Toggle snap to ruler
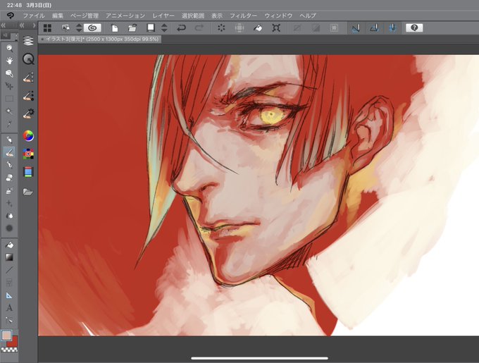Screen dimensions: 479x363 [x=356, y=28]
